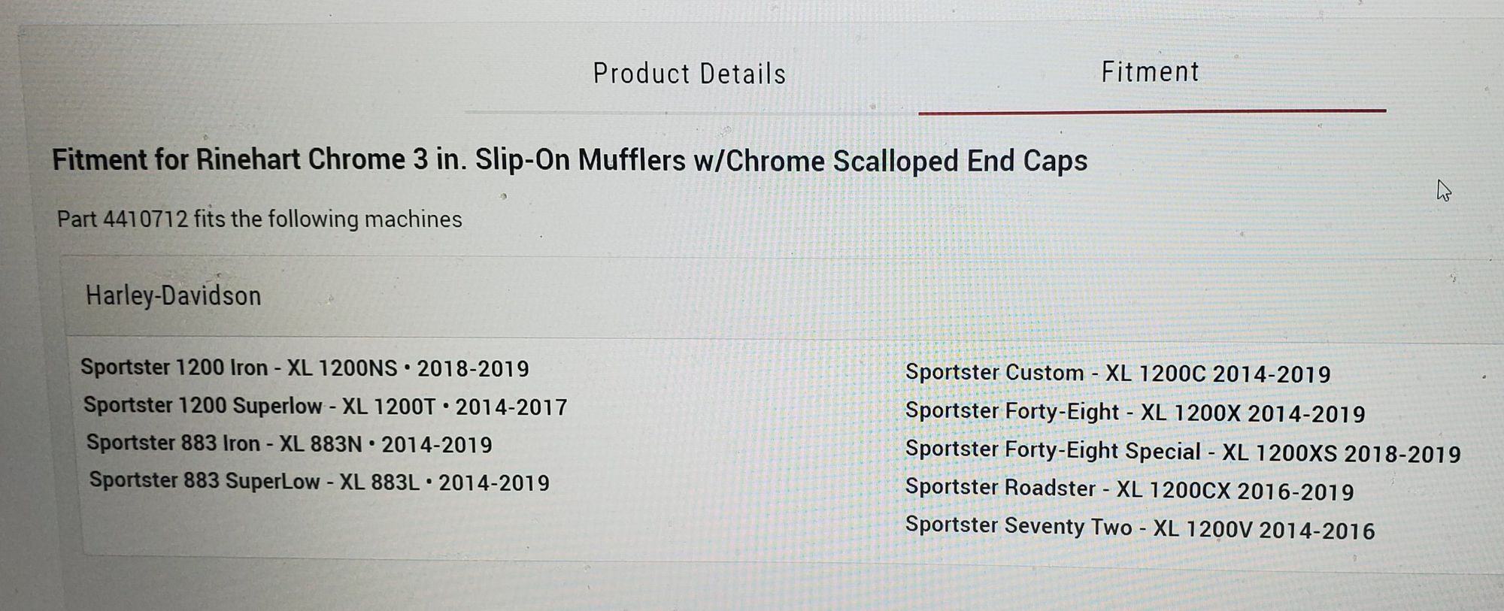Click the 2016-2019 years on the Roadster row
This screenshot has width=1504, height=611.
pyautogui.click(x=1295, y=492)
